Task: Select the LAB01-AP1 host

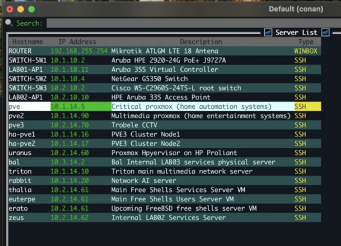Action: pyautogui.click(x=26, y=69)
